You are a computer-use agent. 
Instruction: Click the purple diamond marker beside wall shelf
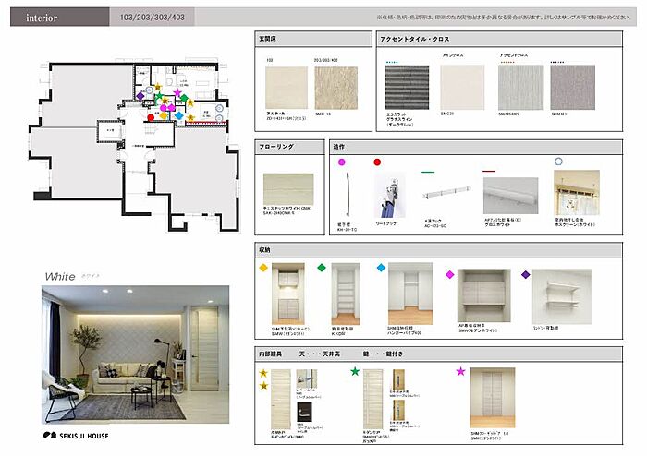527,274
